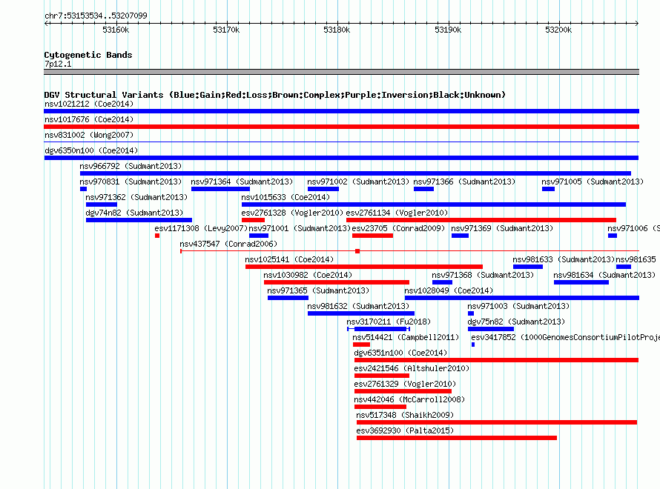Click the nsv442046 (McCarroll2008) label

point(409,399)
